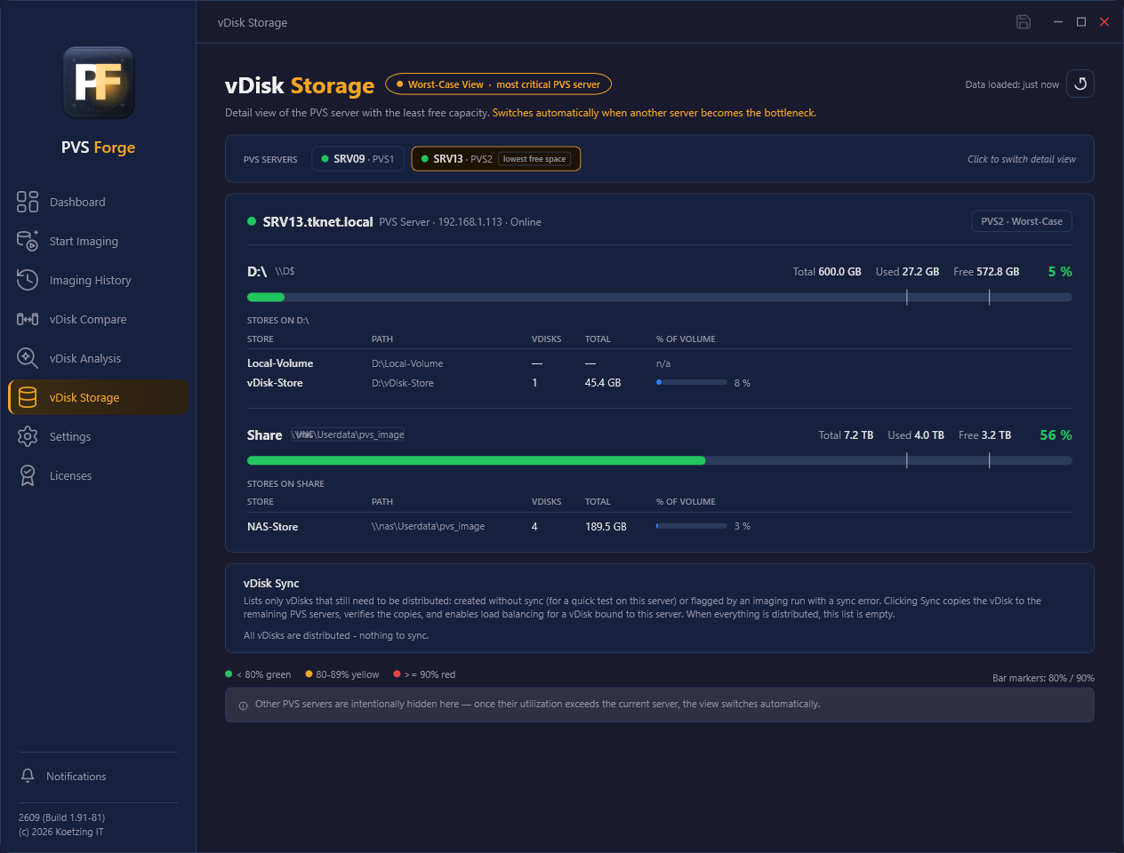Click 'Bar markers: 80% / 90%' text
1124x853 pixels.
click(1043, 678)
